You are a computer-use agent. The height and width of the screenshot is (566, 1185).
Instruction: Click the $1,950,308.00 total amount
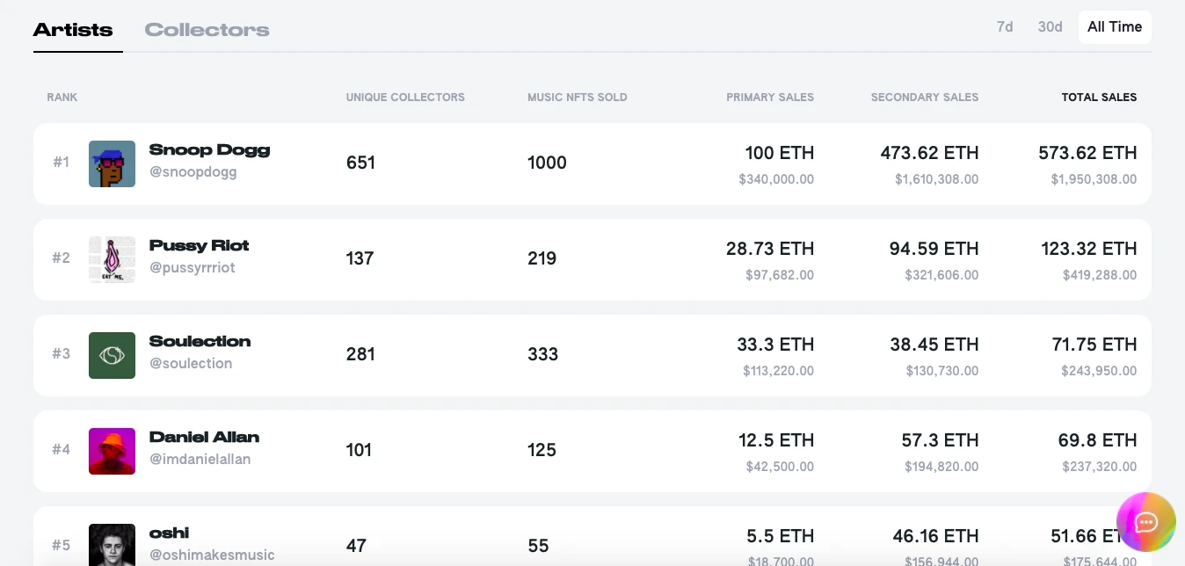point(1094,179)
